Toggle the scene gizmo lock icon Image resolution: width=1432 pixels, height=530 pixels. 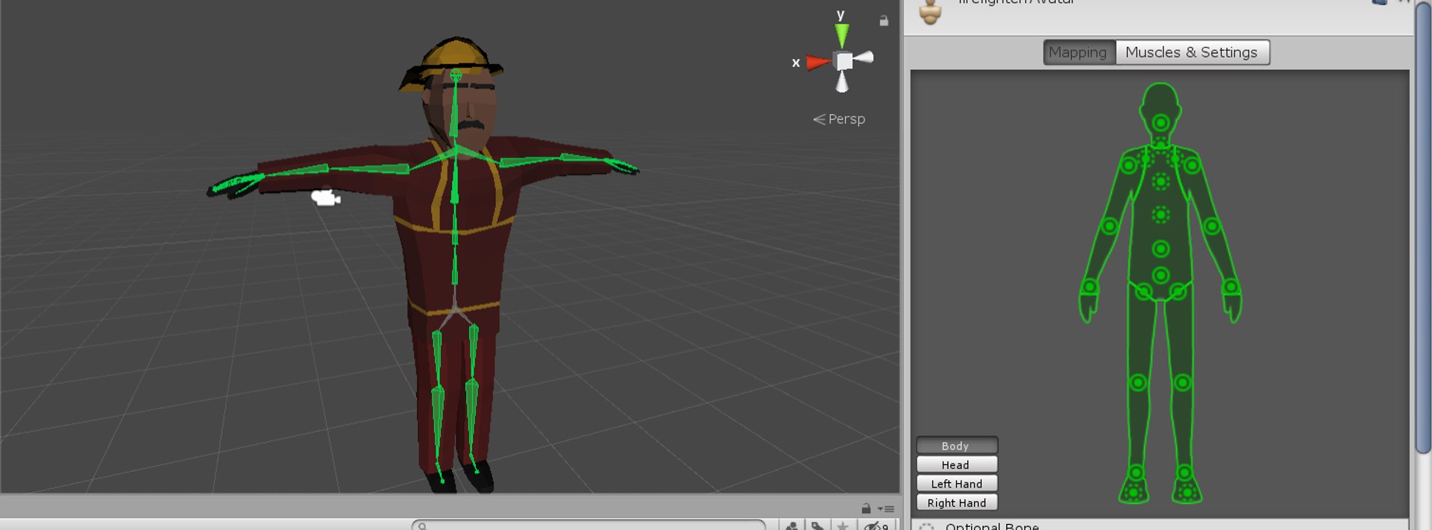point(884,21)
